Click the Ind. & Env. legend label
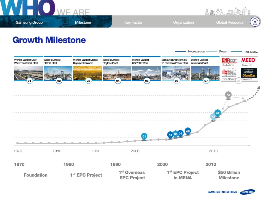 tap(251, 52)
